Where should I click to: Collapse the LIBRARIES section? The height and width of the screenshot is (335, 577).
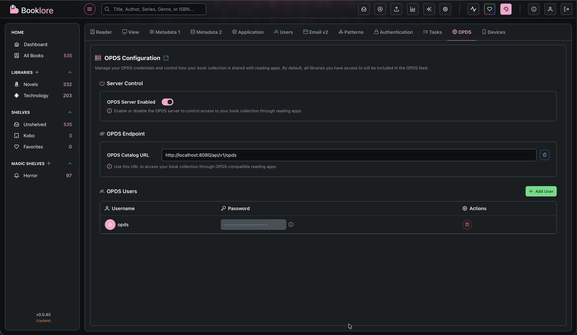70,72
